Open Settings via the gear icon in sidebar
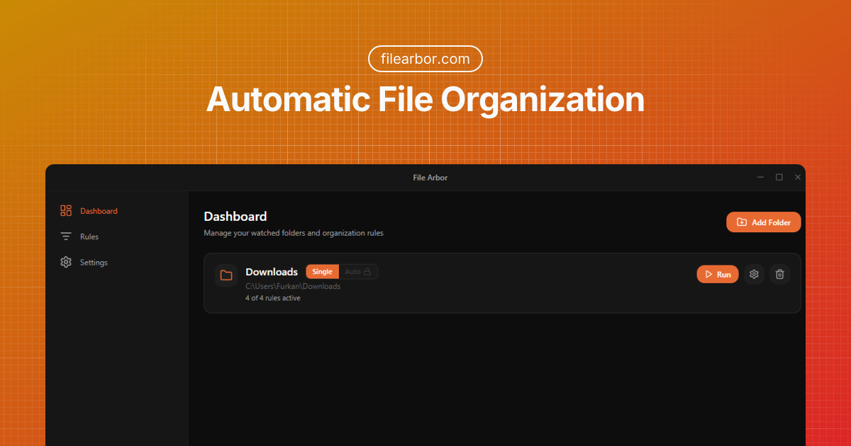Screen dimensions: 851x446 [x=66, y=262]
